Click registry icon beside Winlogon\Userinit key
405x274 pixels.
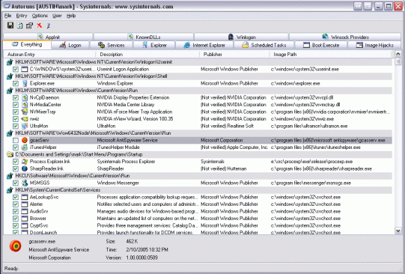coord(10,62)
